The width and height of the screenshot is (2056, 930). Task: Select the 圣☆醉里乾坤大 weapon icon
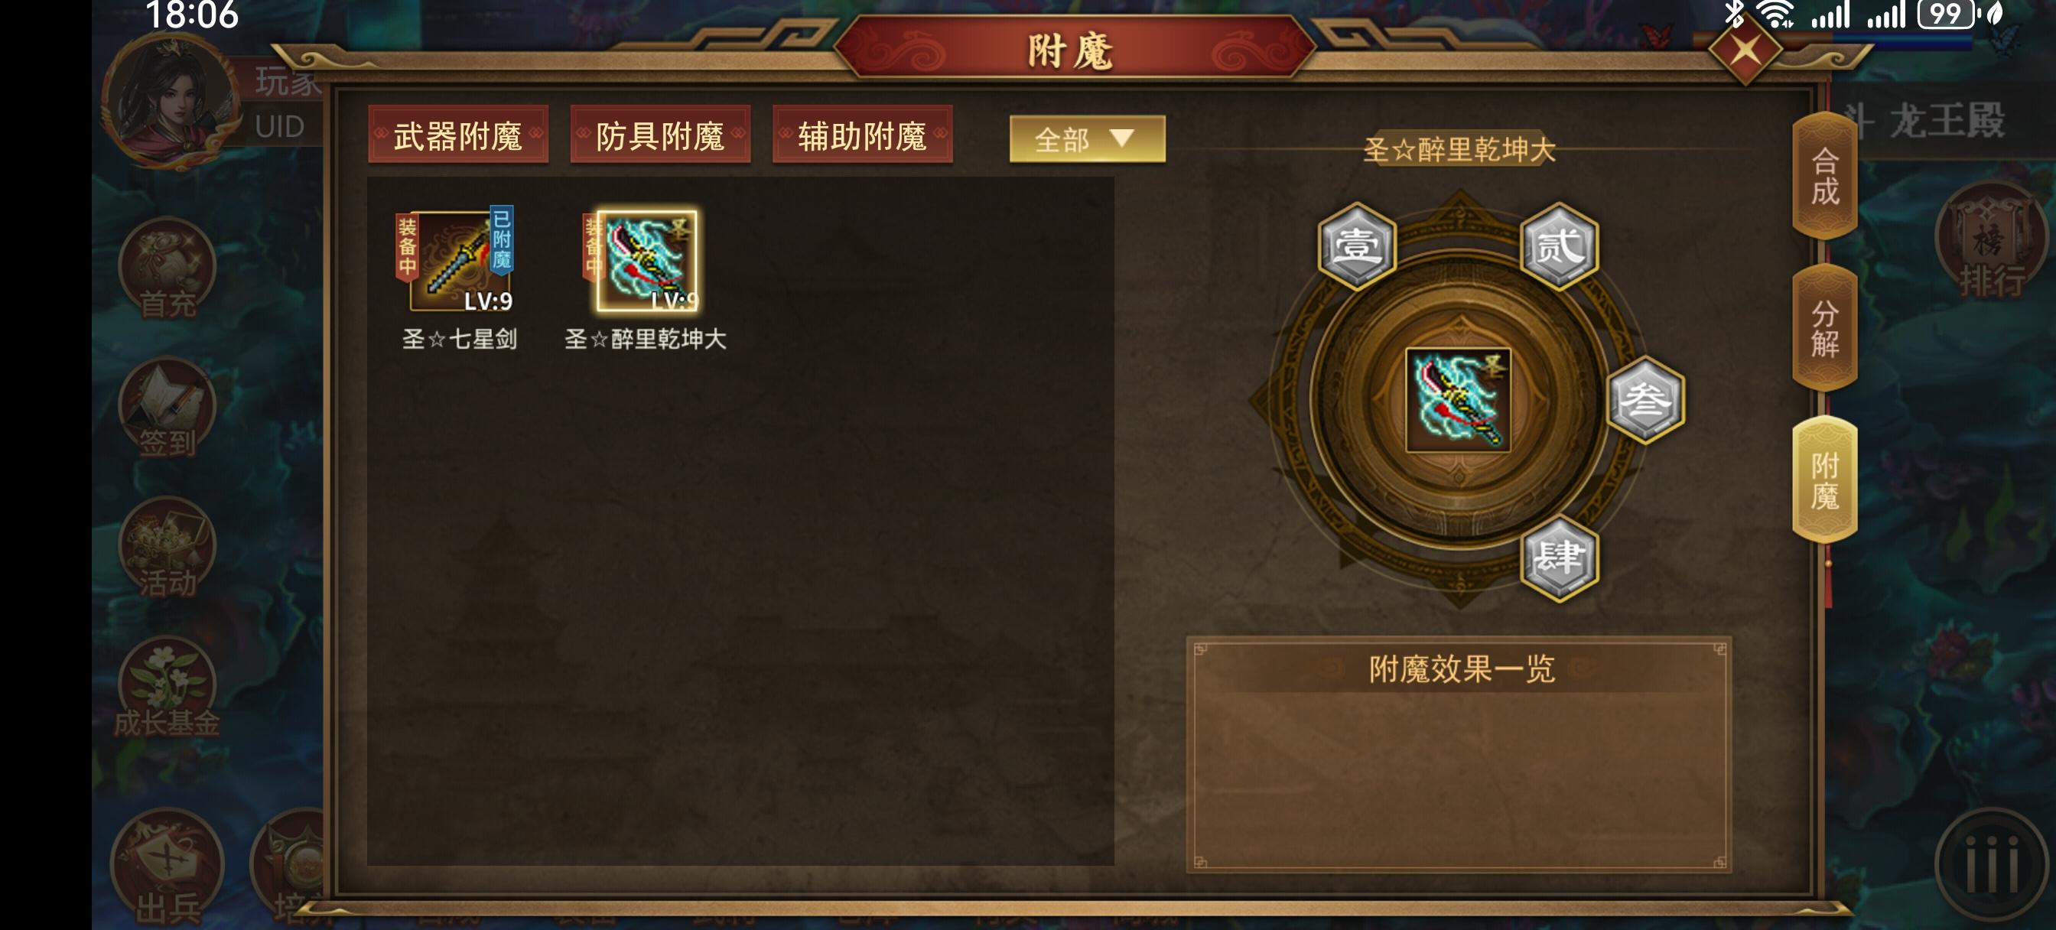(646, 260)
